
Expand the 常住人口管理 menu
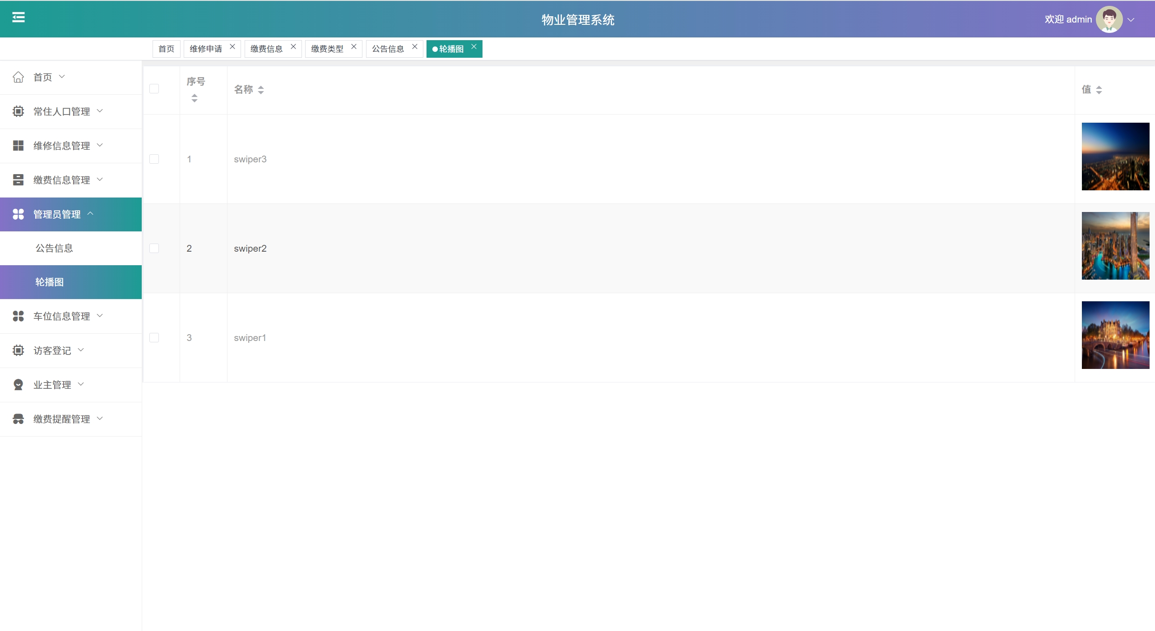(61, 111)
